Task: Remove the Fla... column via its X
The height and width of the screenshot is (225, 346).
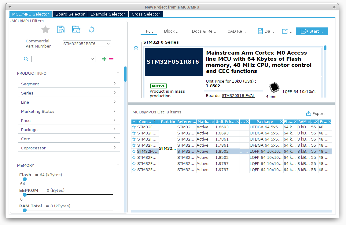Action: coord(295,122)
